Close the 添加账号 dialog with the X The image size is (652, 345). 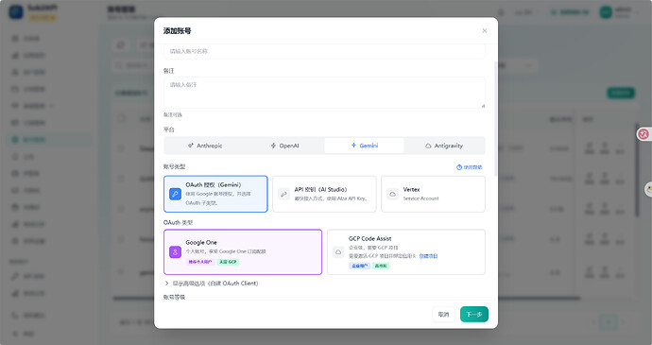point(485,31)
